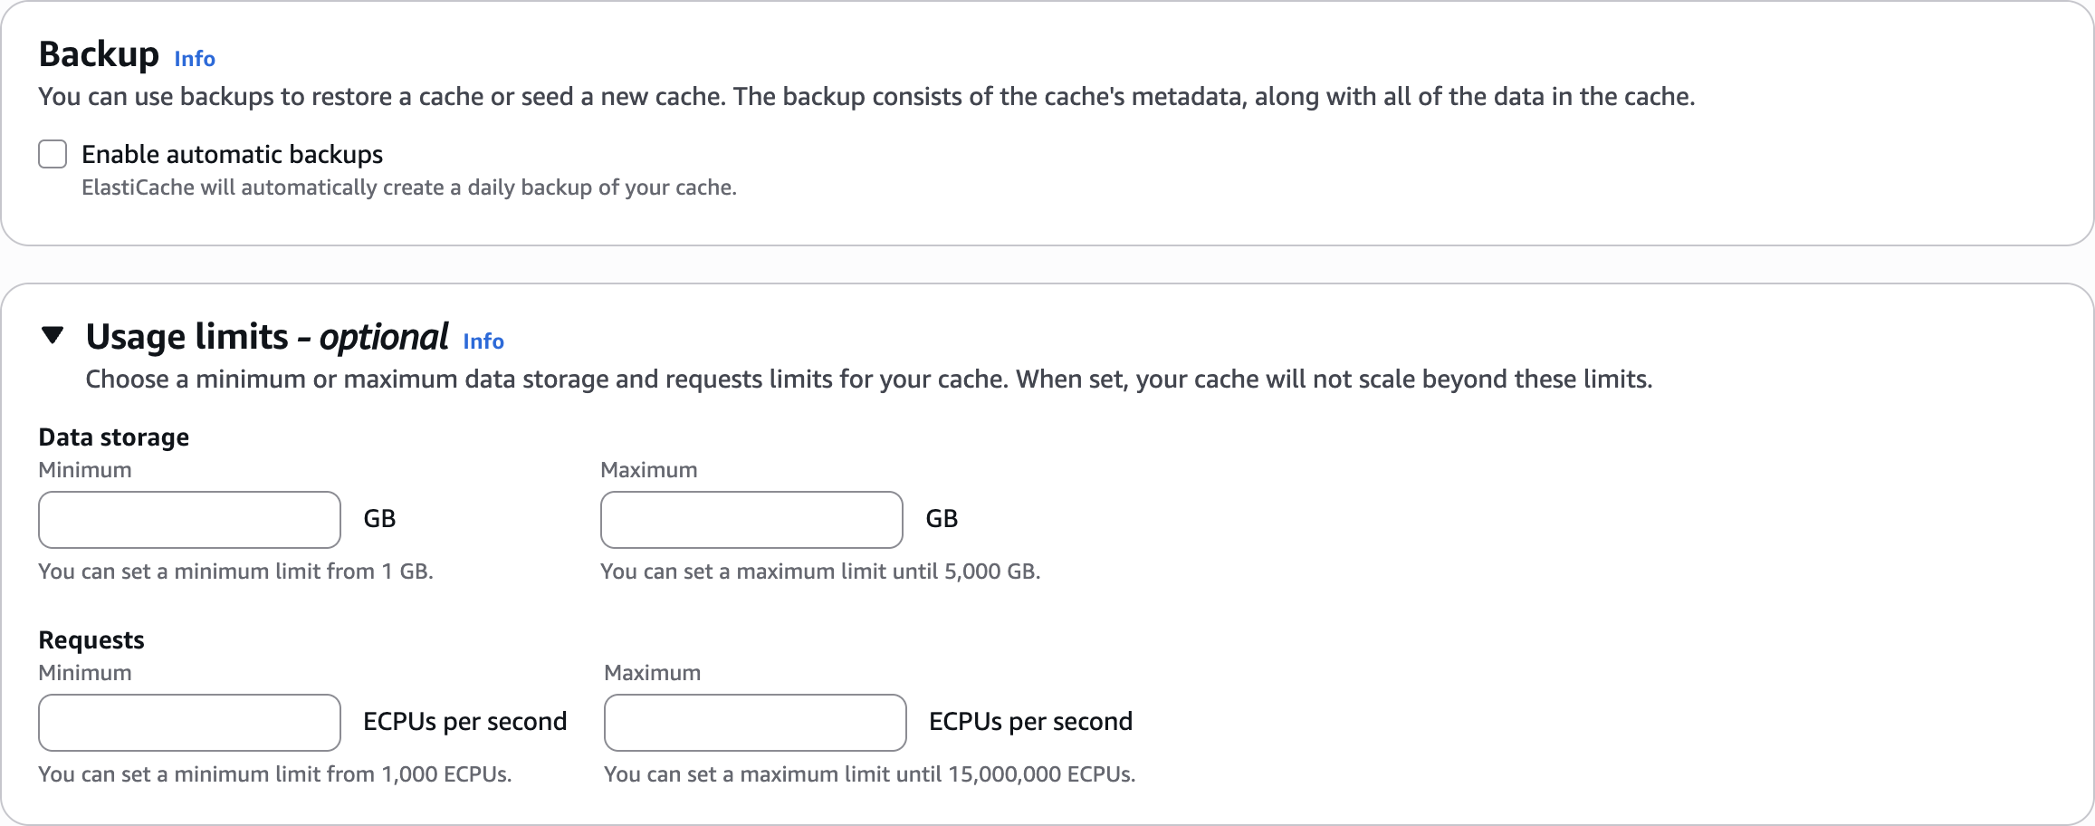Open the Usage limits Info link

[483, 341]
